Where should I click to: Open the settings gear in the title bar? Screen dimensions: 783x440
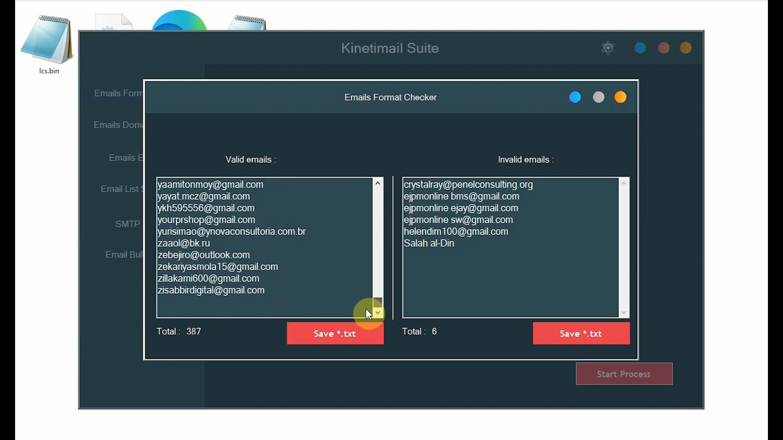point(608,48)
